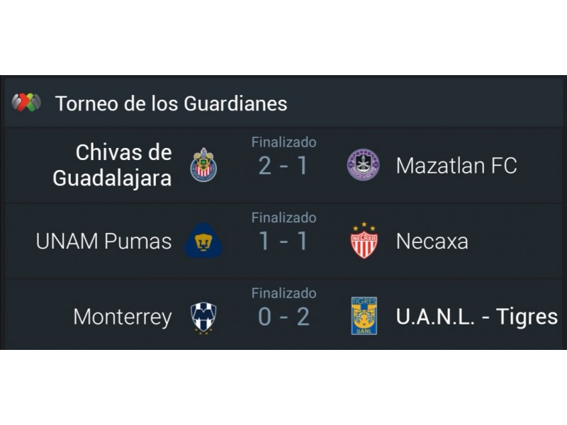
Task: Click the Mazatlan FC purple crest
Action: [x=364, y=165]
